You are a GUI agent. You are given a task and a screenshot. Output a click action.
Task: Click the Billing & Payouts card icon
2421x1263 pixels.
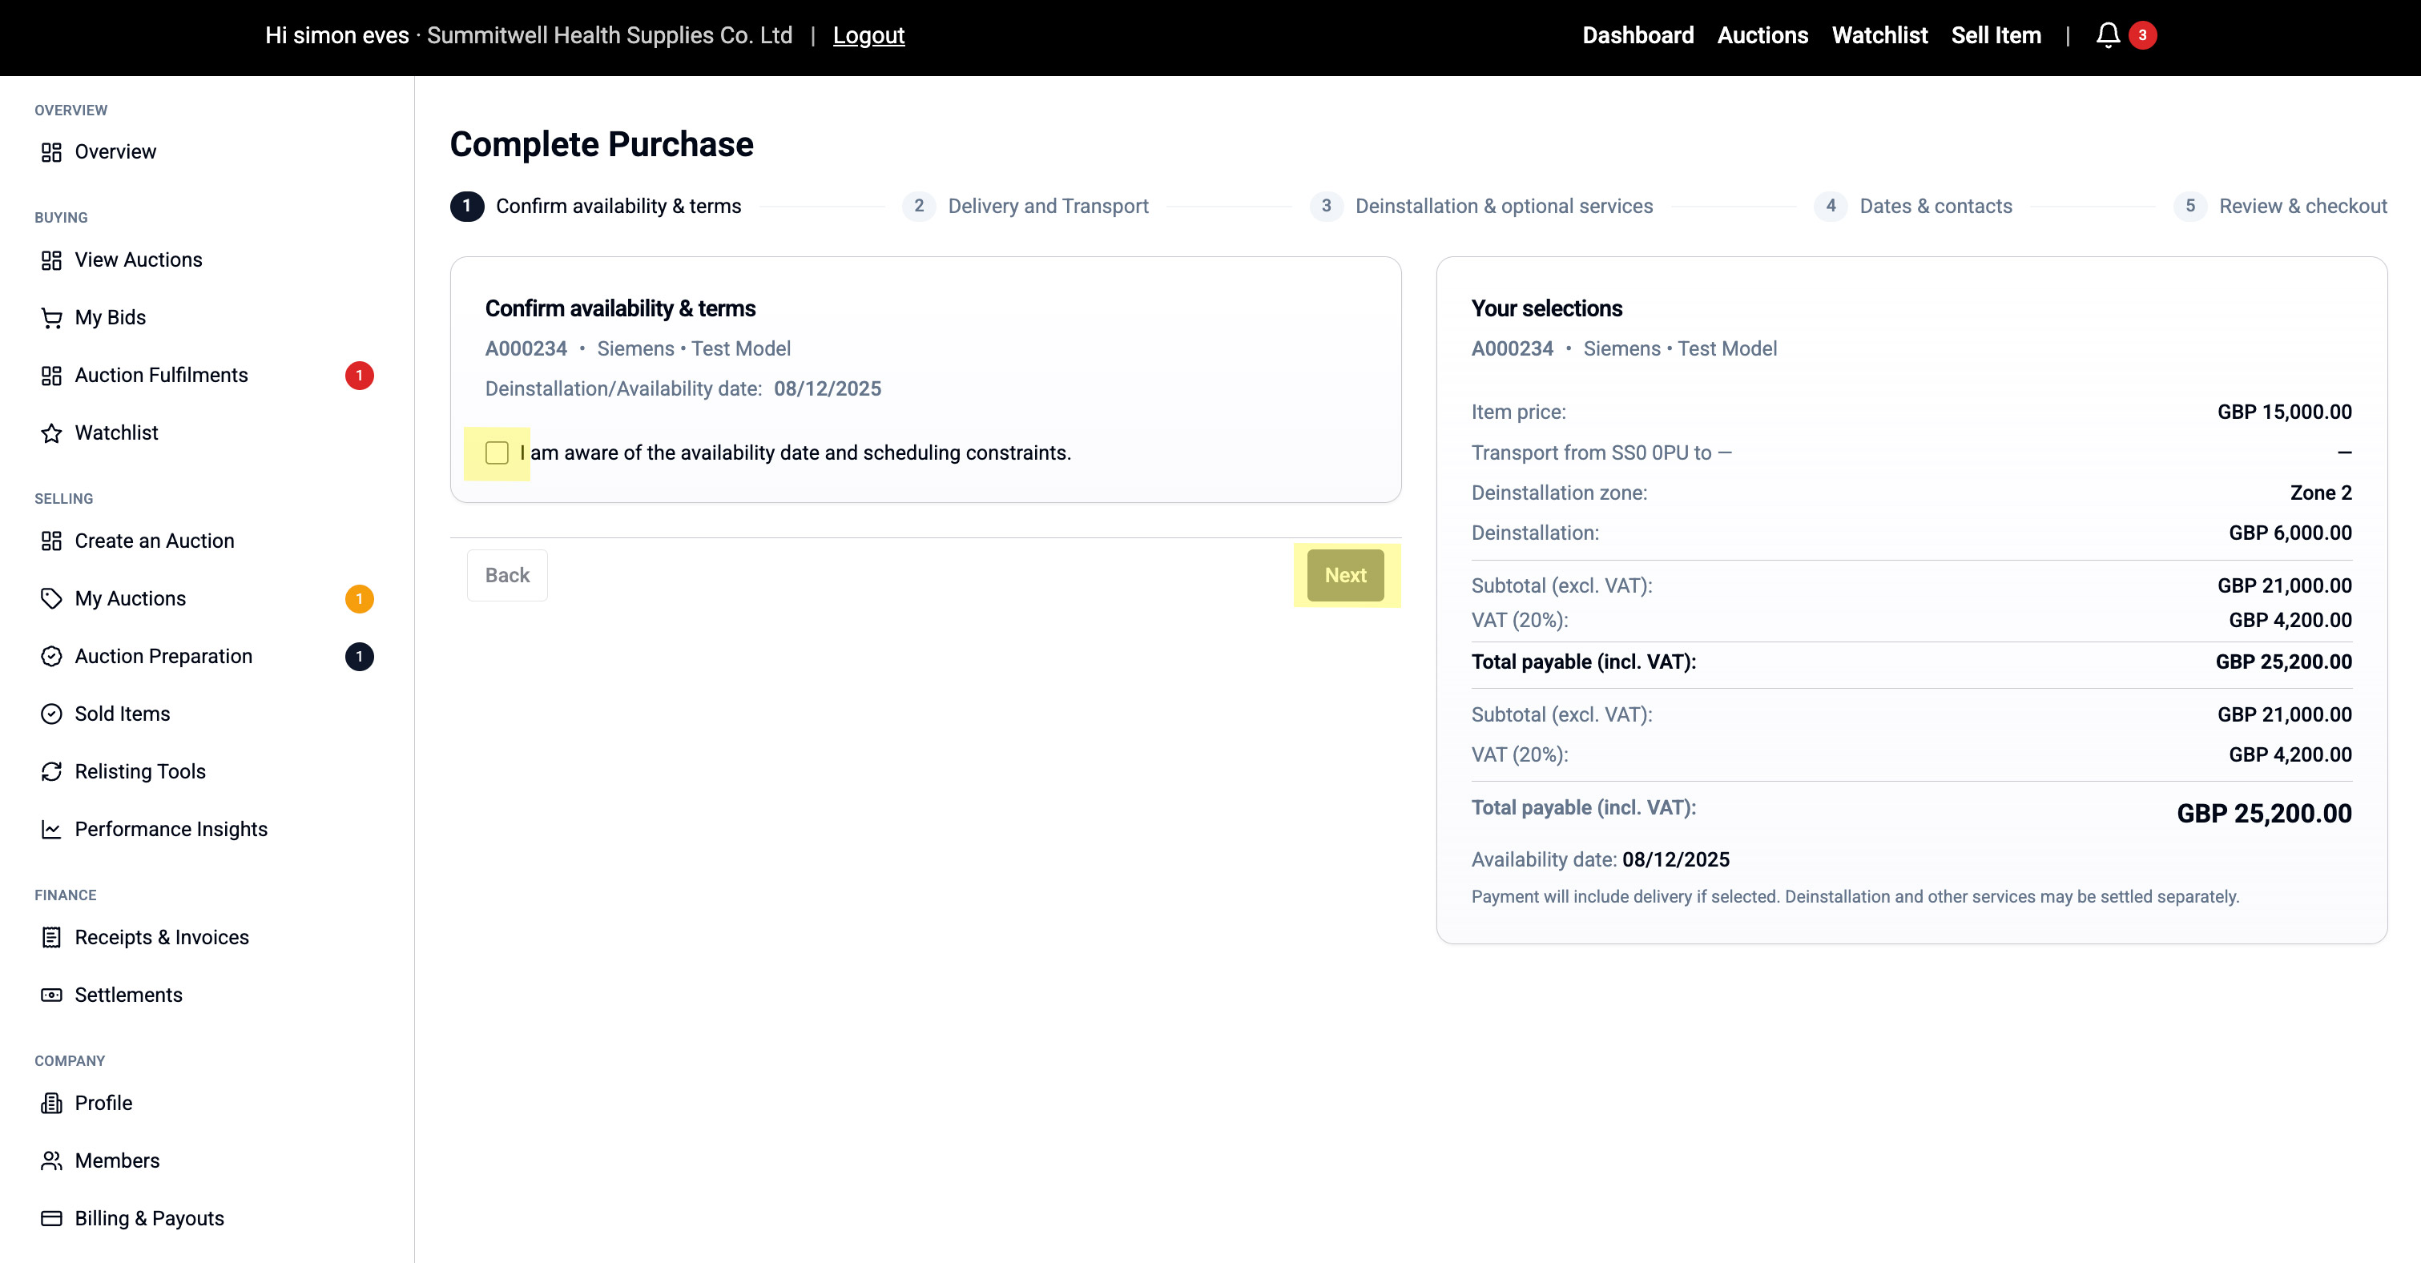click(52, 1218)
